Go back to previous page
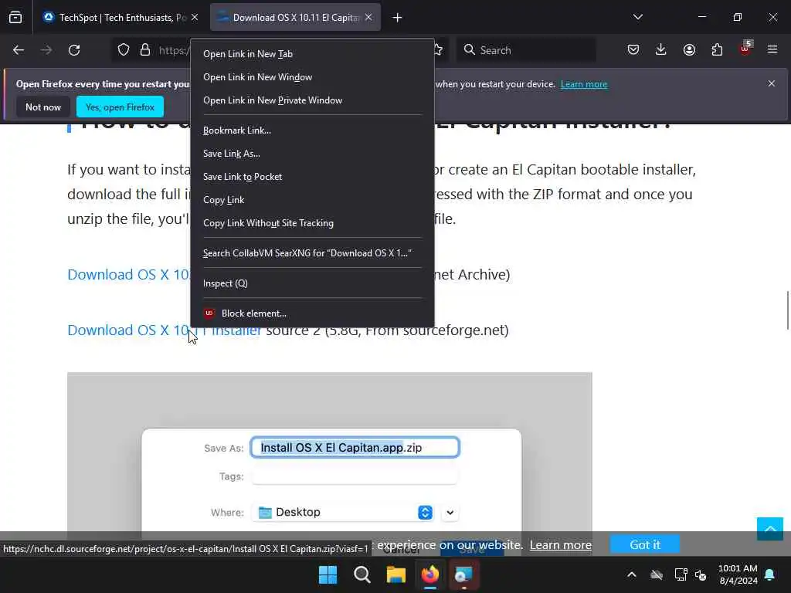 (19, 50)
